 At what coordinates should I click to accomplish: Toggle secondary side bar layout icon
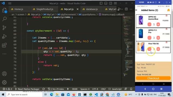pos(111,3)
